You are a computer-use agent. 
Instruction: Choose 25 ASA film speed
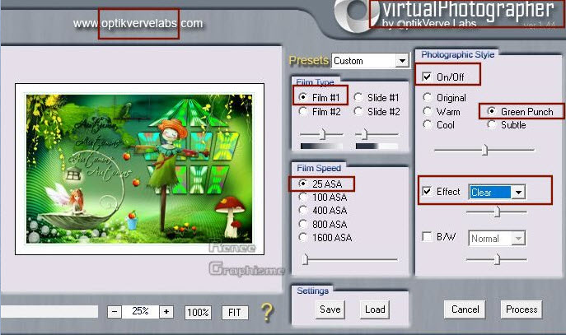(x=303, y=184)
